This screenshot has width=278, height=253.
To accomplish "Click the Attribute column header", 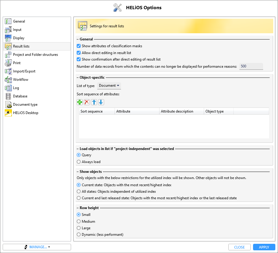I will pos(137,111).
